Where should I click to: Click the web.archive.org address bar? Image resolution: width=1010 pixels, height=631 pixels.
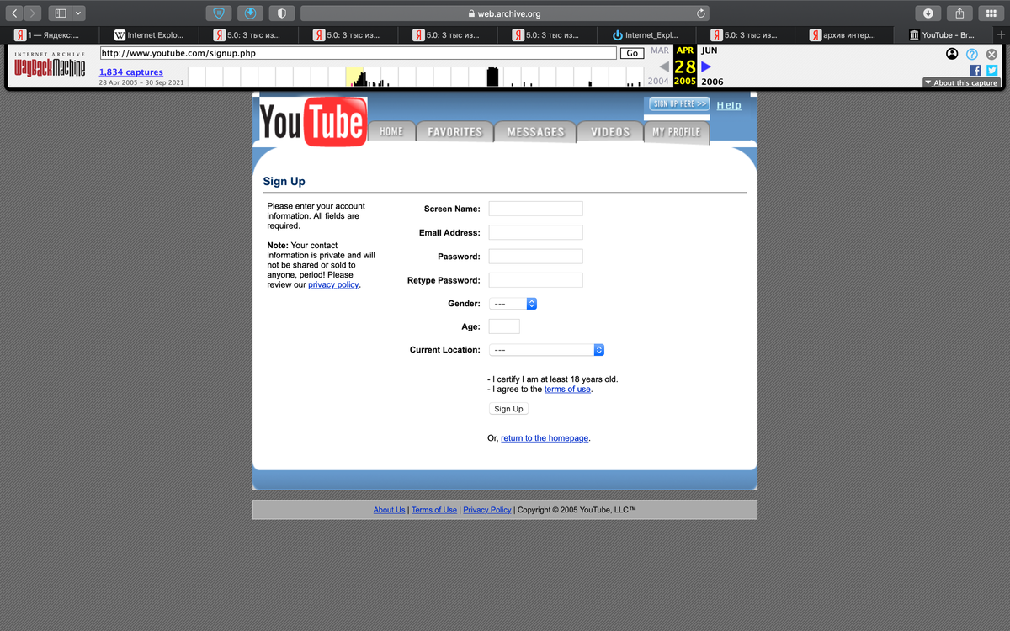(x=505, y=13)
